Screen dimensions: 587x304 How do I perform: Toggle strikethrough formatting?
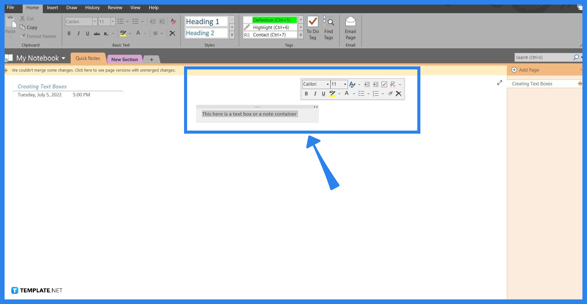coord(97,34)
